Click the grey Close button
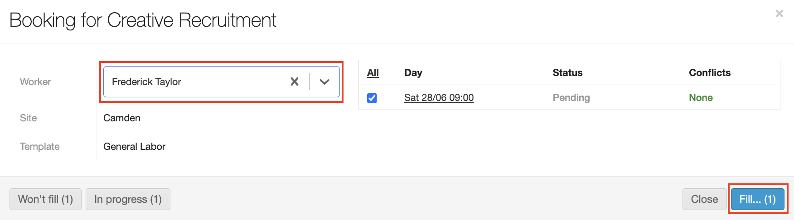 704,199
